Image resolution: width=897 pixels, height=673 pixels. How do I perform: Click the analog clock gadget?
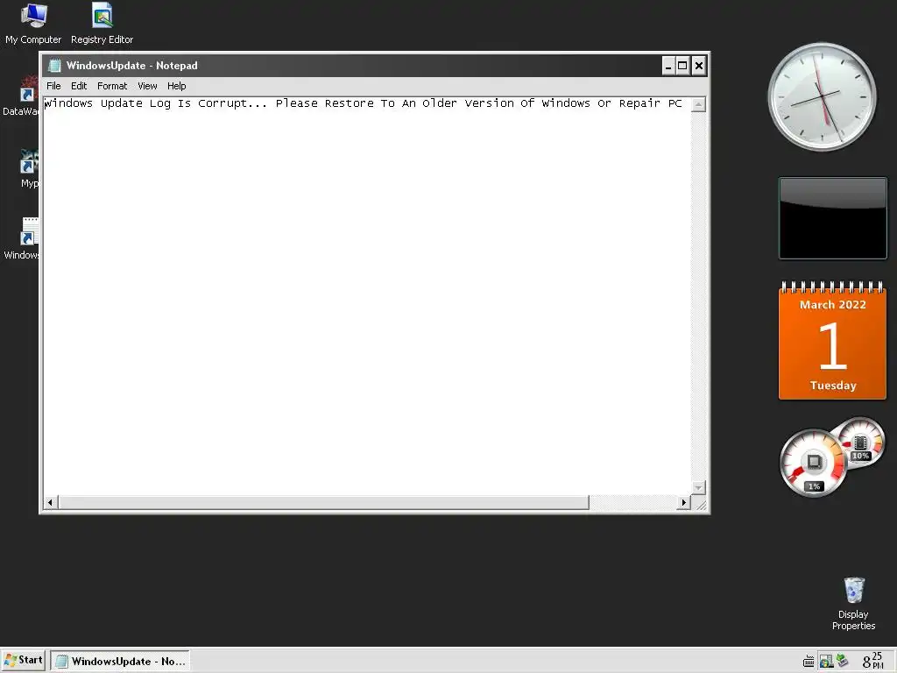(822, 96)
